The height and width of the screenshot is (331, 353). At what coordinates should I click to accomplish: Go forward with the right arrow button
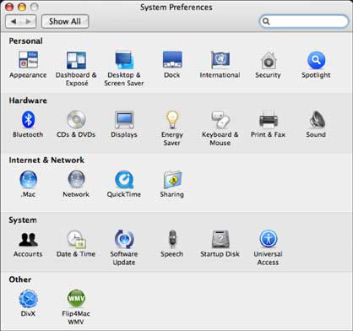pos(29,21)
